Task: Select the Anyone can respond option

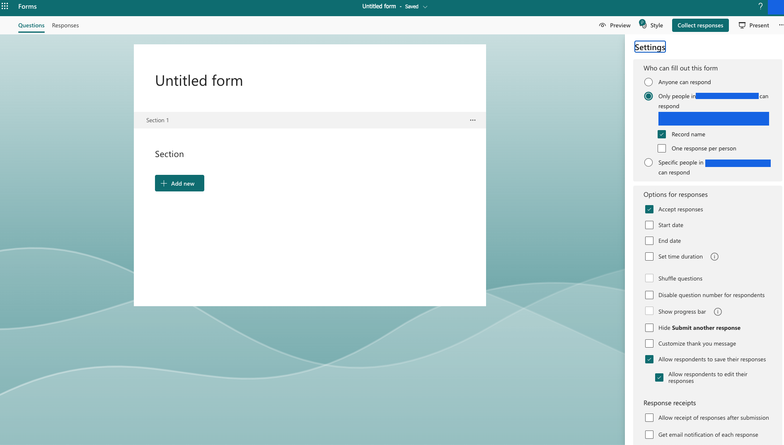Action: (648, 82)
